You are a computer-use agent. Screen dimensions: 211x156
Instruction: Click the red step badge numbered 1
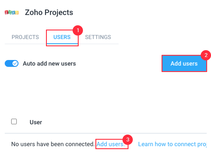coord(78,30)
